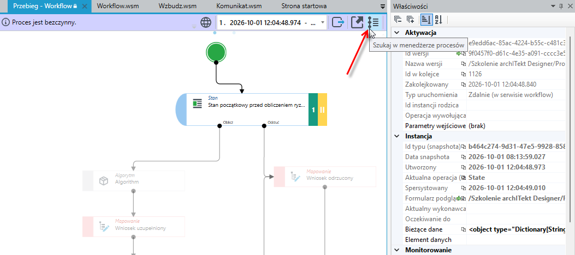Open the run timestamp 2026-10-01 12:04:48.974 combo box
The height and width of the screenshot is (255, 575).
[272, 23]
